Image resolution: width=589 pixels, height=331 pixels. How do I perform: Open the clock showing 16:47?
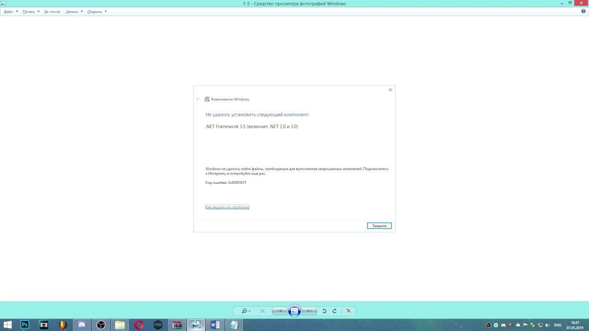[x=575, y=325]
